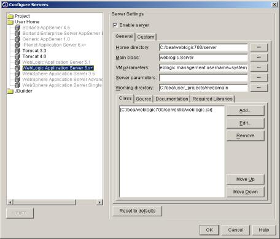Image resolution: width=280 pixels, height=239 pixels.
Task: Browse for Home directory with ellipsis button
Action: (x=259, y=47)
